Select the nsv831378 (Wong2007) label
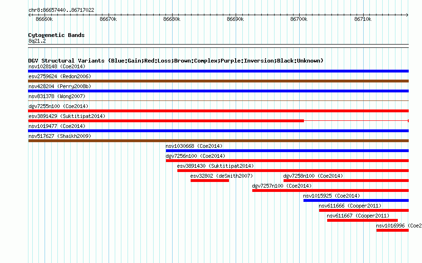Image resolution: width=422 pixels, height=263 pixels. click(57, 96)
